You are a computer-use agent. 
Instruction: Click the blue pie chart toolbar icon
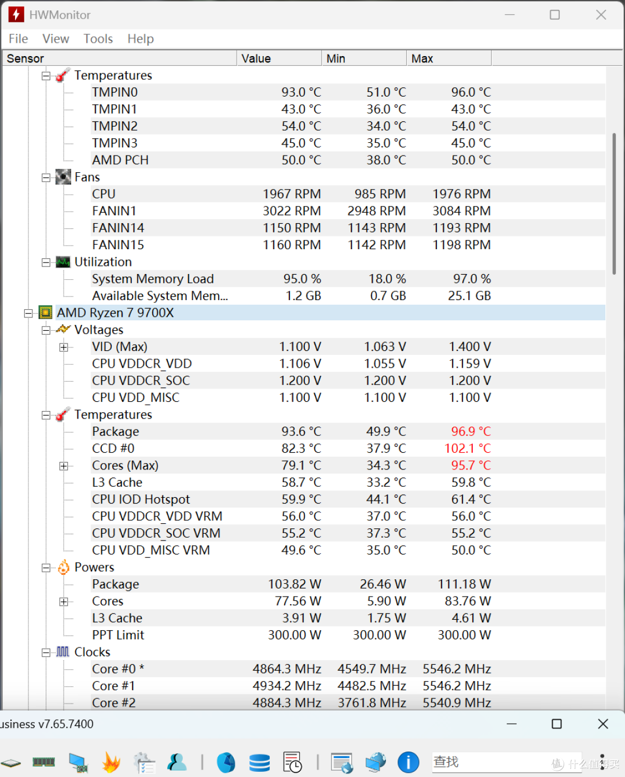226,763
